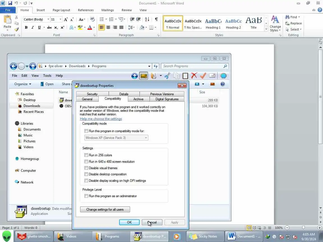This screenshot has width=323, height=242.
Task: Apply superscript formatting
Action: [63, 27]
